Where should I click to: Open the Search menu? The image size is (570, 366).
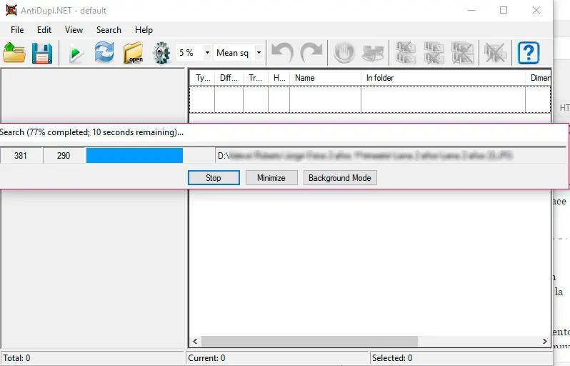[x=109, y=30]
